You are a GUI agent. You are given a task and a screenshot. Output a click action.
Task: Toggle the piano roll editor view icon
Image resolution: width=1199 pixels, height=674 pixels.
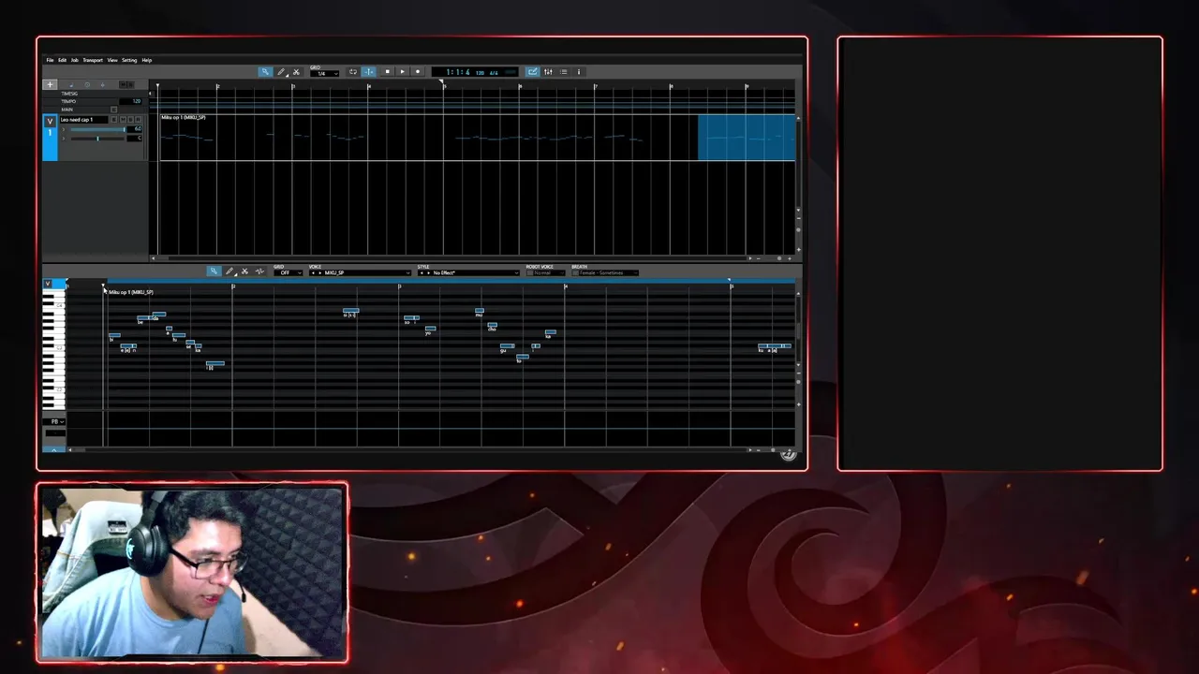coord(533,72)
